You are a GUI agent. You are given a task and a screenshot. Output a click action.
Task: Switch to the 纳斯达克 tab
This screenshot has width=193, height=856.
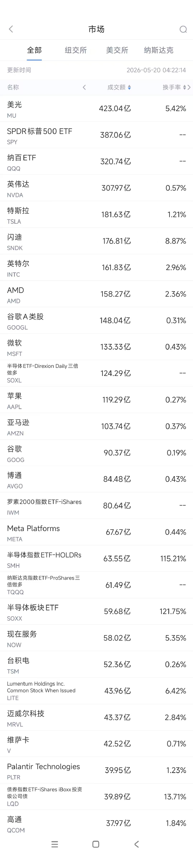[x=159, y=50]
